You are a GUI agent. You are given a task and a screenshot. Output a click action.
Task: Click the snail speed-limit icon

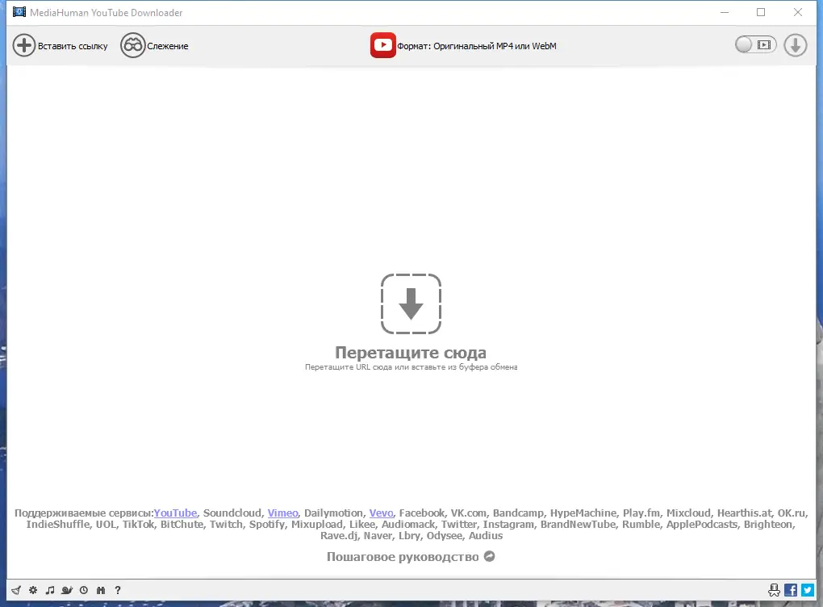[68, 590]
